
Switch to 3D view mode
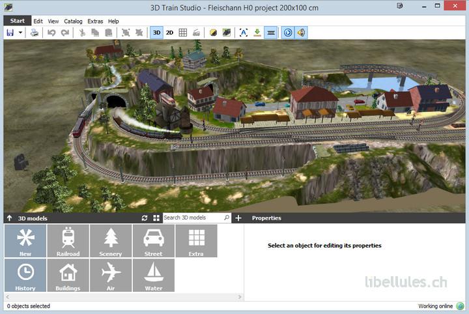point(156,33)
